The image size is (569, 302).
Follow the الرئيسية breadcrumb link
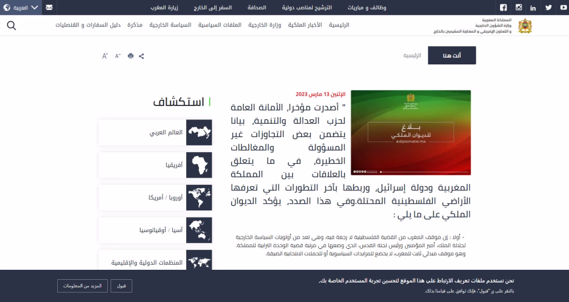pos(412,56)
